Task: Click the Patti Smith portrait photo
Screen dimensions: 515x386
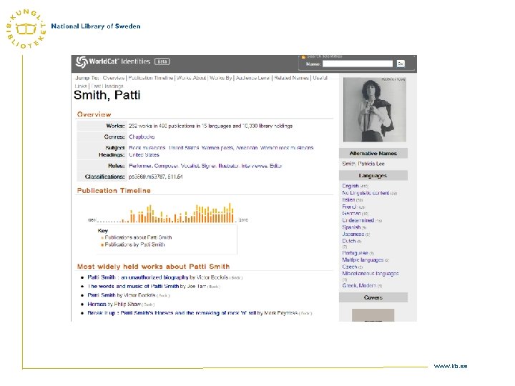Action: pyautogui.click(x=374, y=109)
